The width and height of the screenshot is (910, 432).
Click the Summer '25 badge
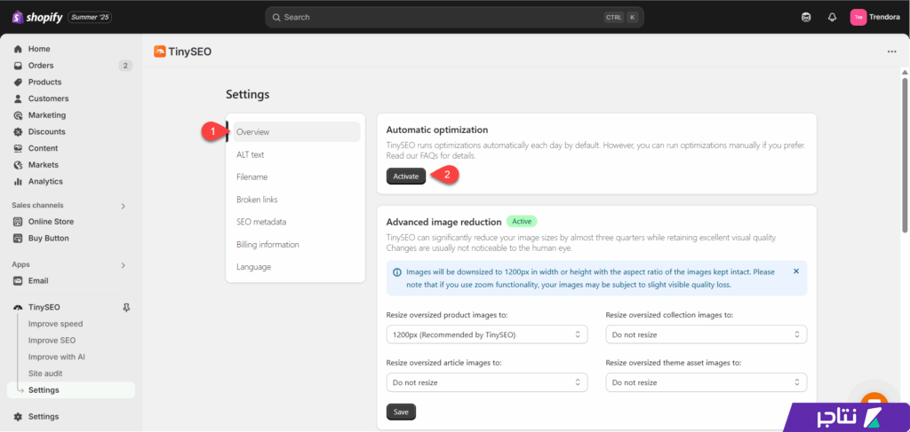tap(90, 18)
